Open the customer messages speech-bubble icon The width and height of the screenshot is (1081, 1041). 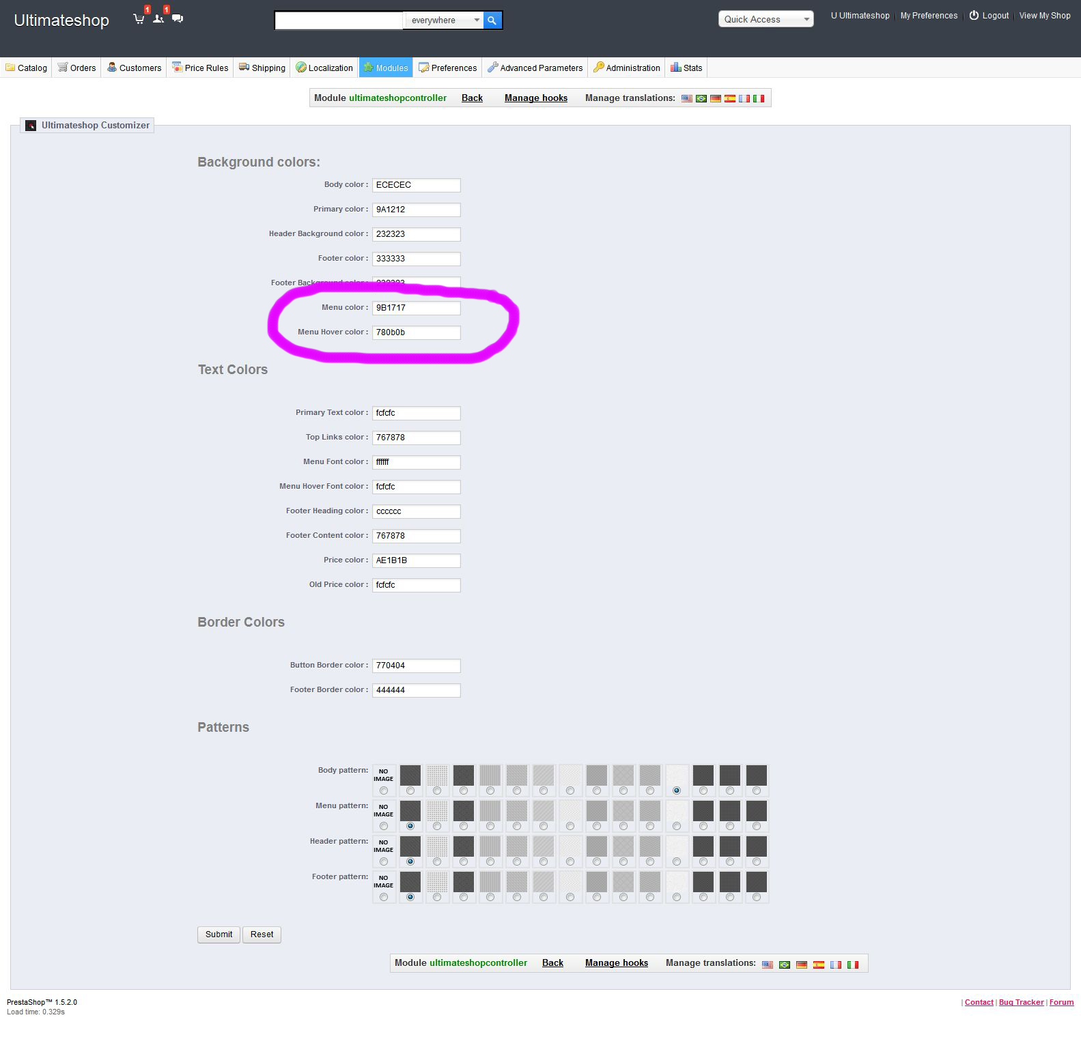pos(178,18)
